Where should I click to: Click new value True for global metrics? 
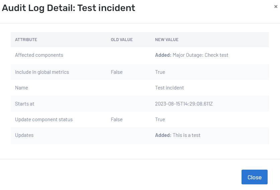160,72
